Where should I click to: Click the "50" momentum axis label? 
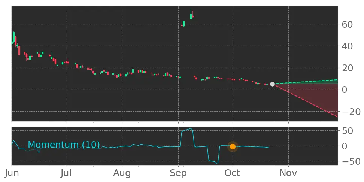coord(348,131)
